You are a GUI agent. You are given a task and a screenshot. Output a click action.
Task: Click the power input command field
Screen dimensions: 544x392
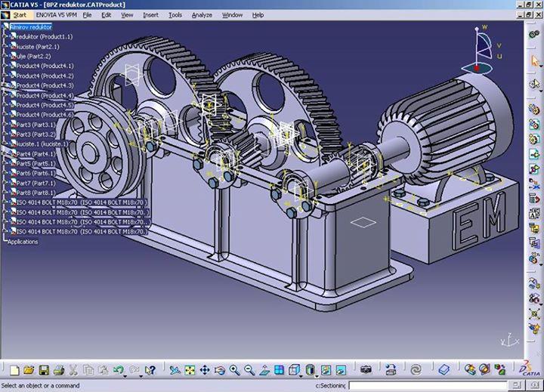point(427,385)
